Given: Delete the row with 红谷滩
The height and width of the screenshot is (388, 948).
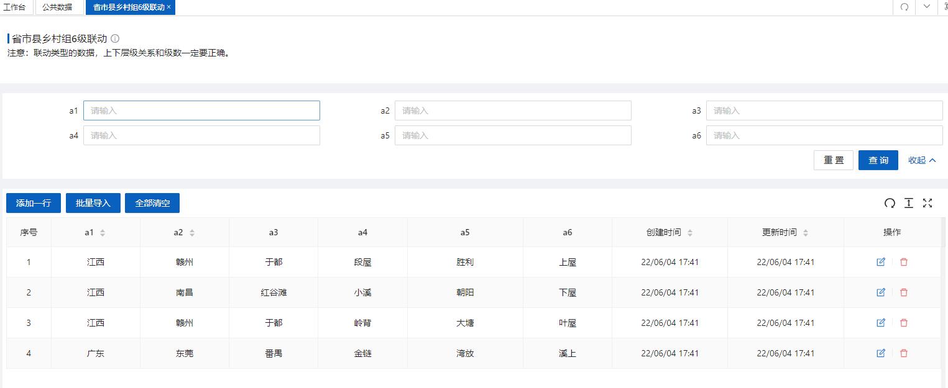Looking at the screenshot, I should tap(904, 292).
